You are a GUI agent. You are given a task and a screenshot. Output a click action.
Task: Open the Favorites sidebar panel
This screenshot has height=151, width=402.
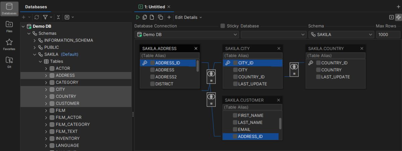(9, 44)
